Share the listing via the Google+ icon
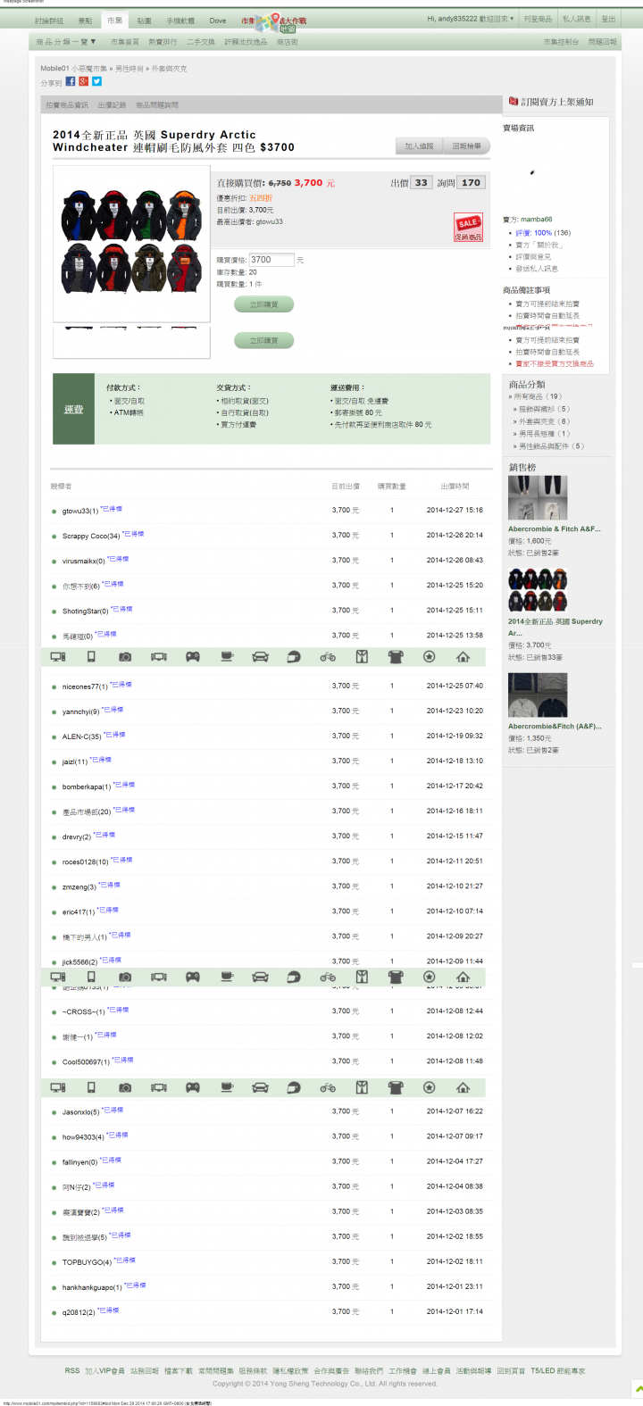Screen dimensions: 643x1406 [x=84, y=81]
